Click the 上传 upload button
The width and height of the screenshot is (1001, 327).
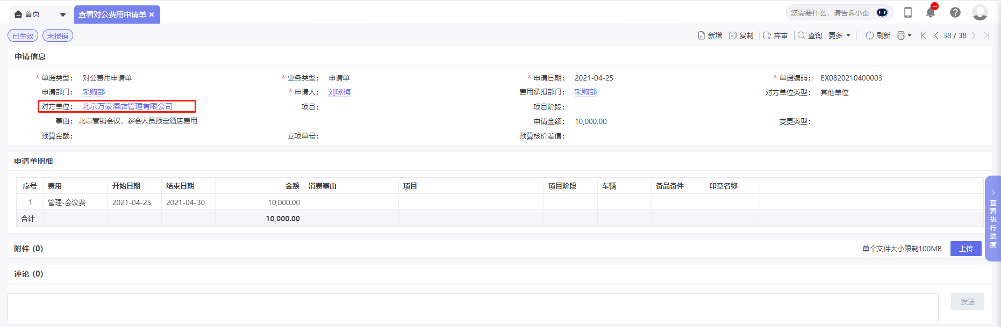click(x=966, y=249)
